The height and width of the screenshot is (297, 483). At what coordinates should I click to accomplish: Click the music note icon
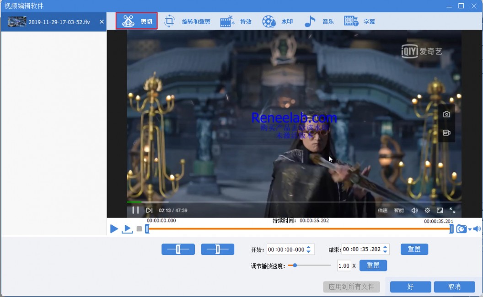310,21
